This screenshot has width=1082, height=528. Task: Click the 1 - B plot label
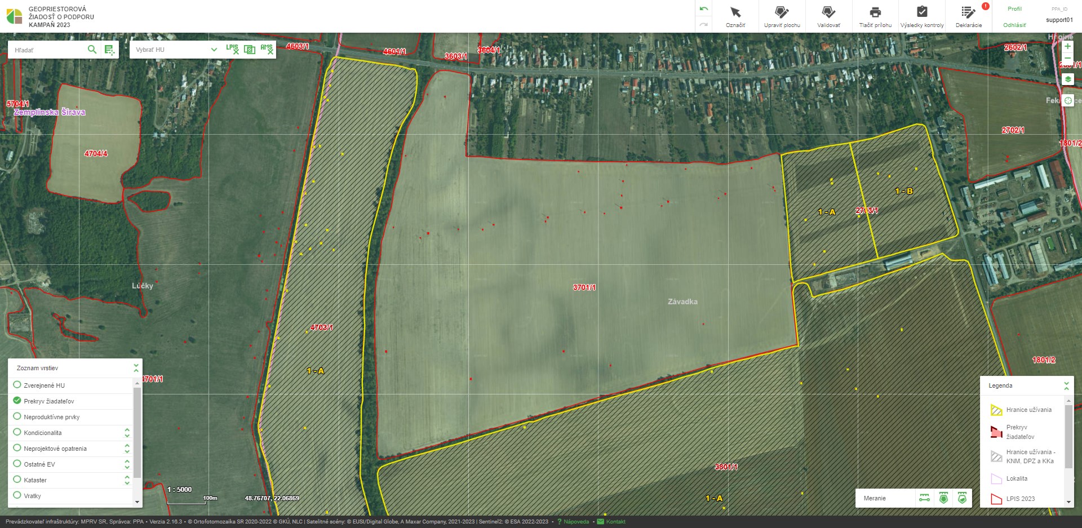pos(903,191)
